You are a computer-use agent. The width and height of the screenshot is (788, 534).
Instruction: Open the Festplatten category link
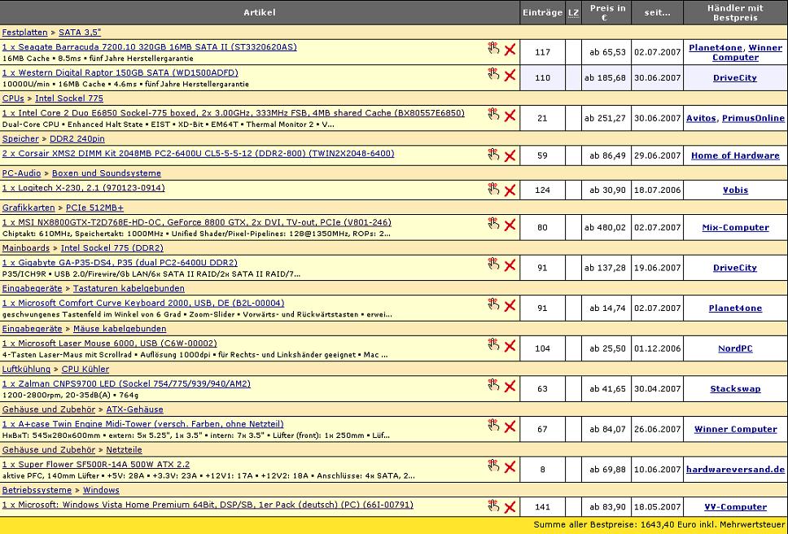pos(24,32)
